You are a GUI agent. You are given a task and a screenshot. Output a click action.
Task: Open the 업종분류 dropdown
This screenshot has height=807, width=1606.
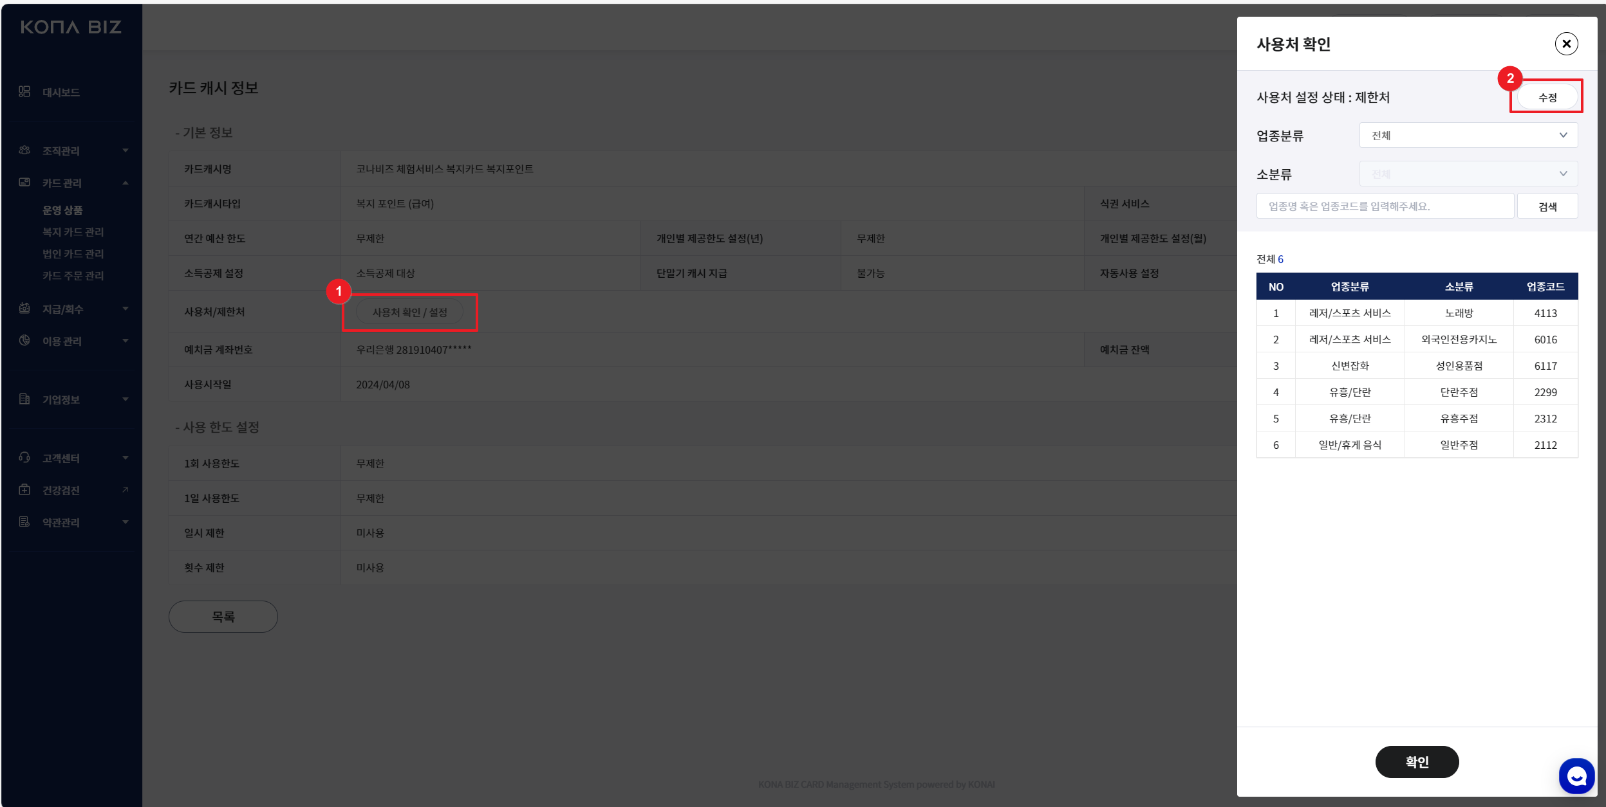[1468, 136]
